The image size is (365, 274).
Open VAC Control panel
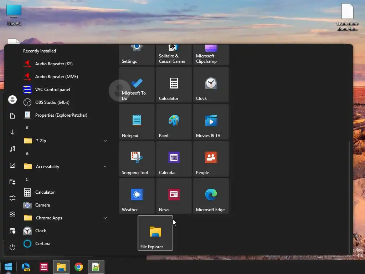pos(66,89)
